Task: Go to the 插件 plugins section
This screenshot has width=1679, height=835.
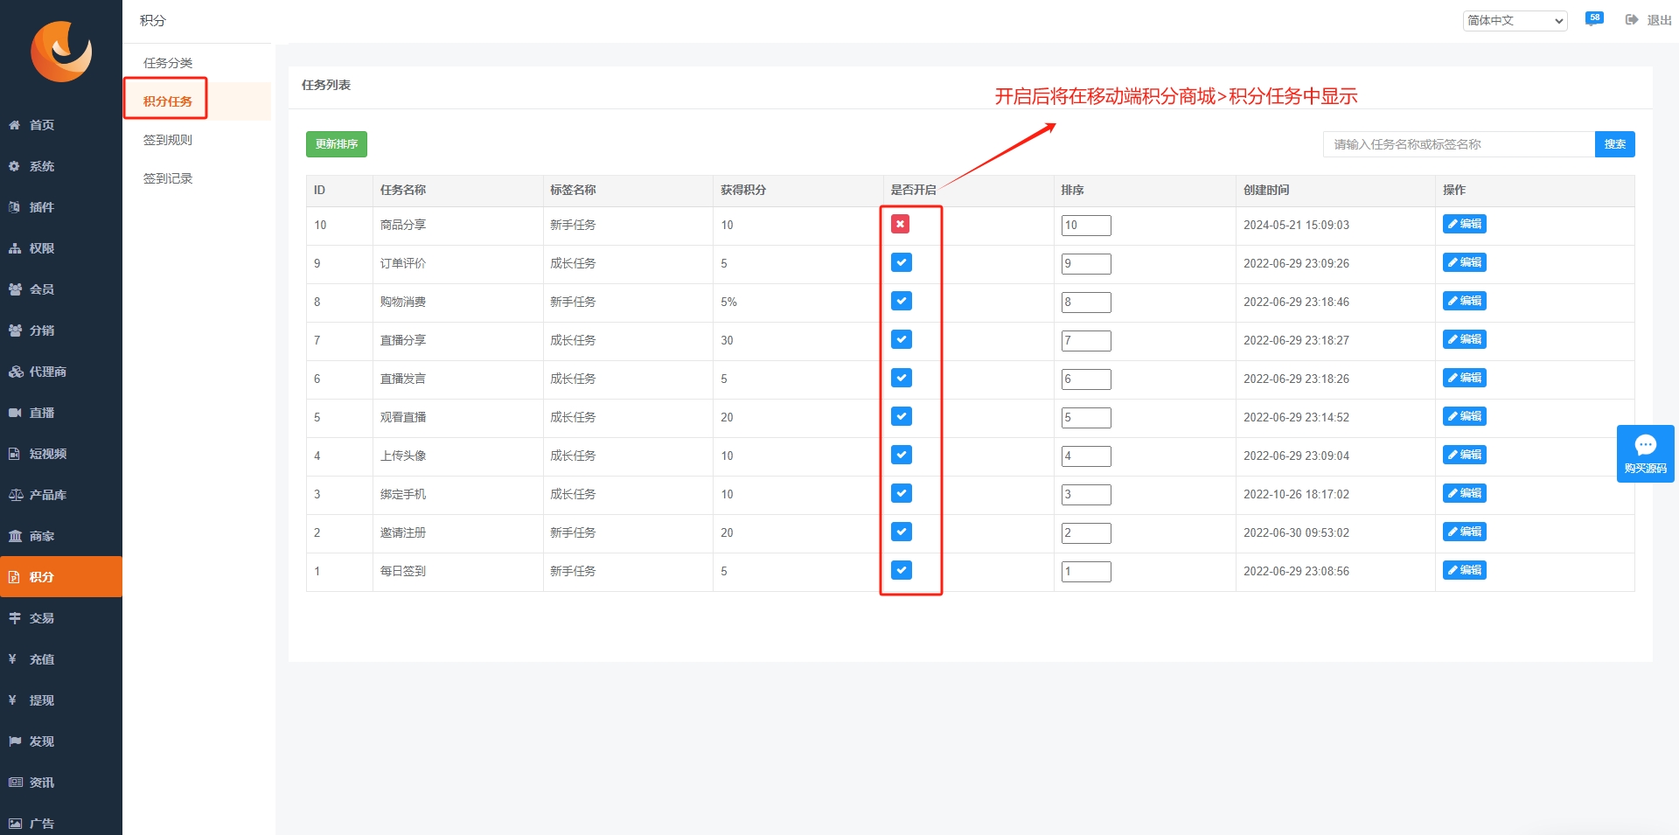Action: (x=61, y=207)
